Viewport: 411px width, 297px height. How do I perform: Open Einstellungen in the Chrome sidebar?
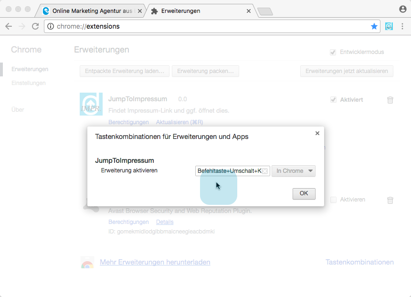coord(29,83)
